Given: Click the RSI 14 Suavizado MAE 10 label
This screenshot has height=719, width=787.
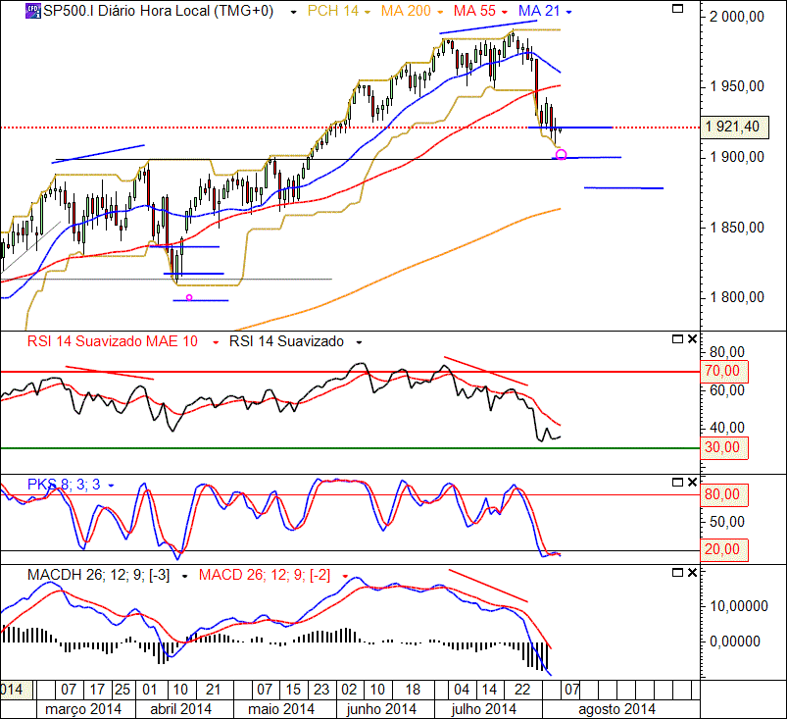Looking at the screenshot, I should (x=113, y=341).
